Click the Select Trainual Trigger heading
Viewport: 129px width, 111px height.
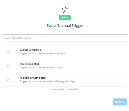[65, 26]
